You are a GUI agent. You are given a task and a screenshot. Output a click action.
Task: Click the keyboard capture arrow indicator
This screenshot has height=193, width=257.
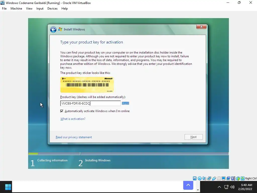243,178
